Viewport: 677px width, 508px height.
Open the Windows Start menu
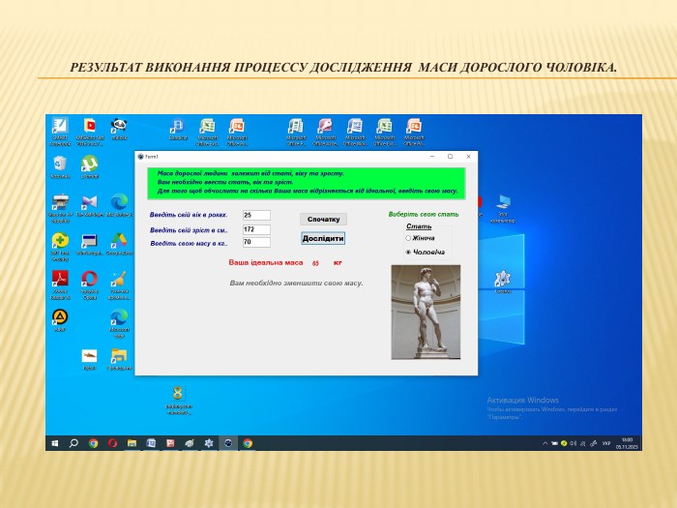tap(55, 443)
